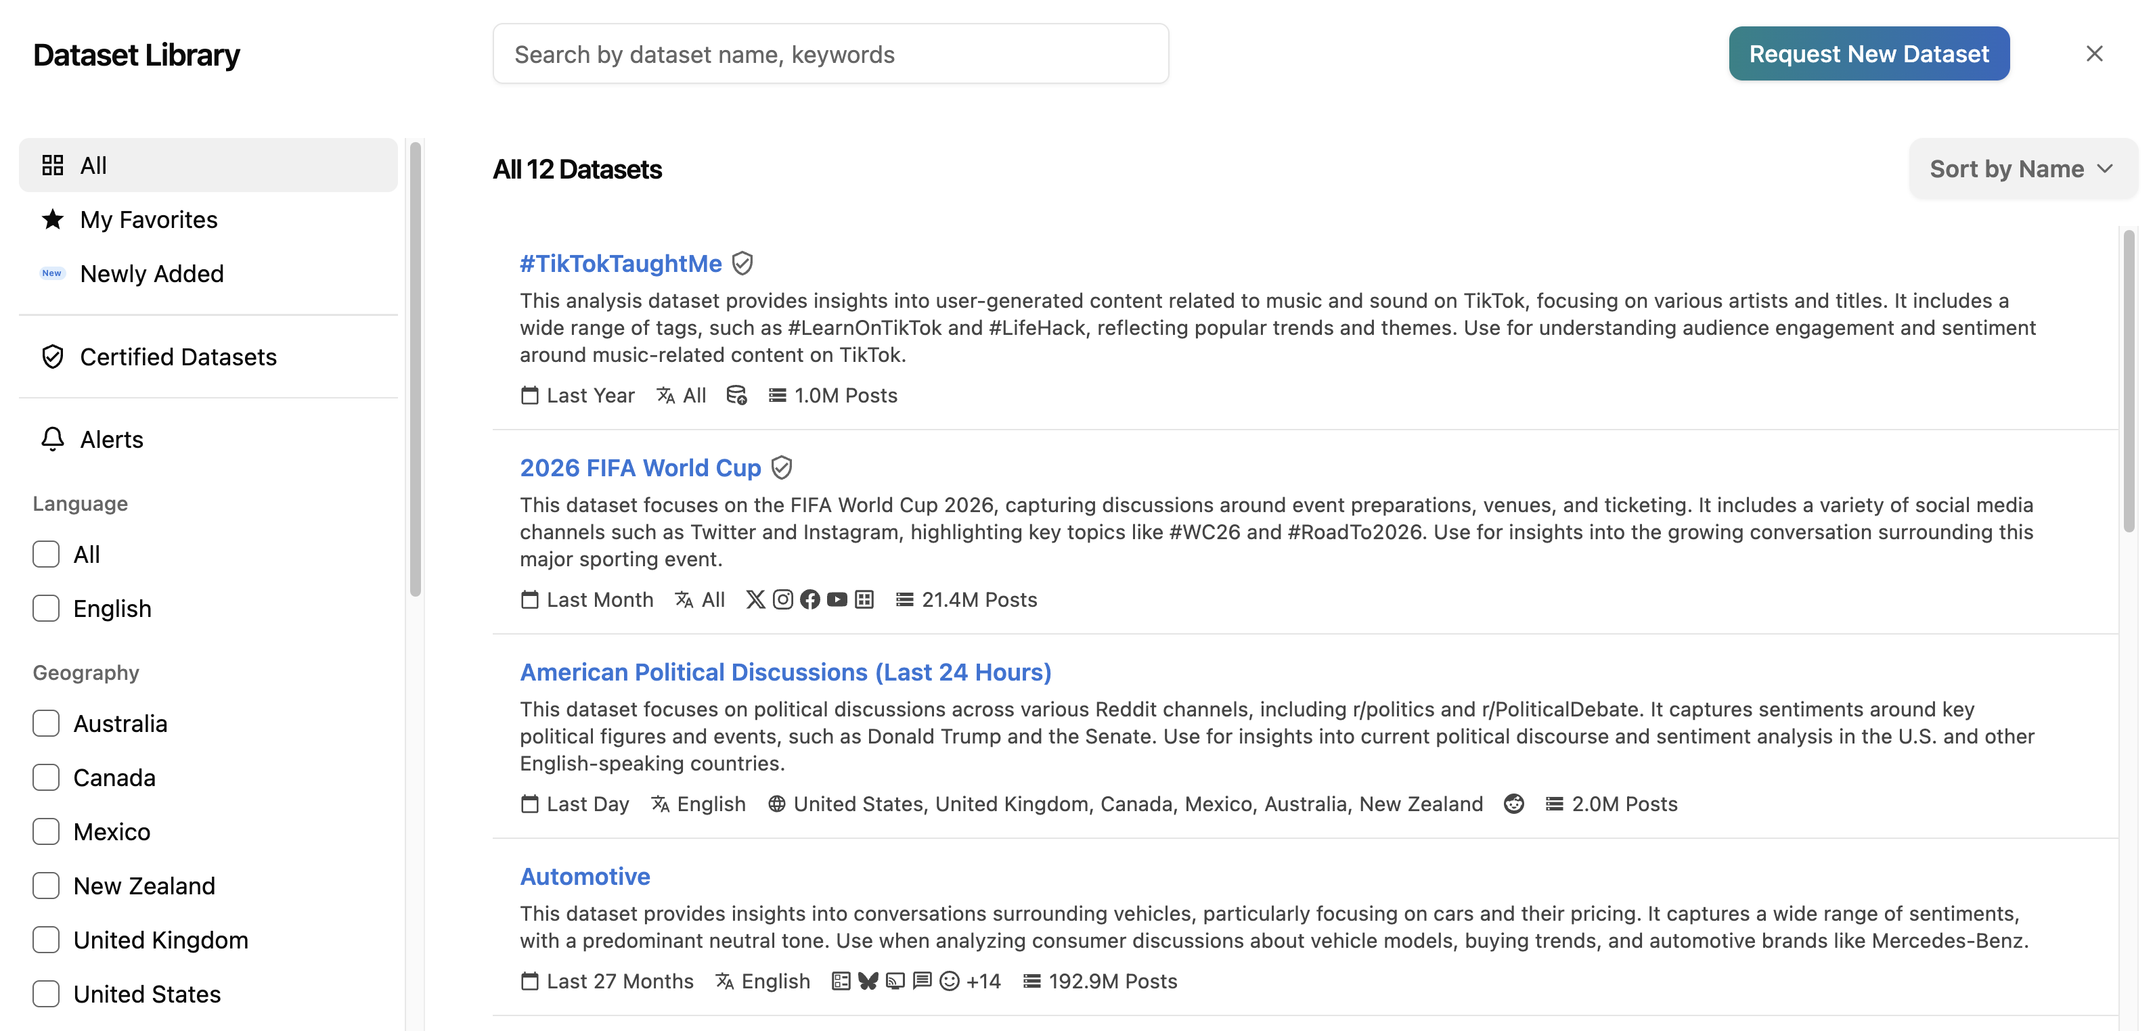Image resolution: width=2155 pixels, height=1031 pixels.
Task: Click the database upload icon in #TikTokTaughtMe row
Action: click(x=736, y=396)
